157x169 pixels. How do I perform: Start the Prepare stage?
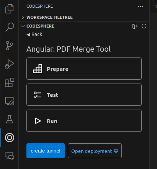click(x=84, y=69)
